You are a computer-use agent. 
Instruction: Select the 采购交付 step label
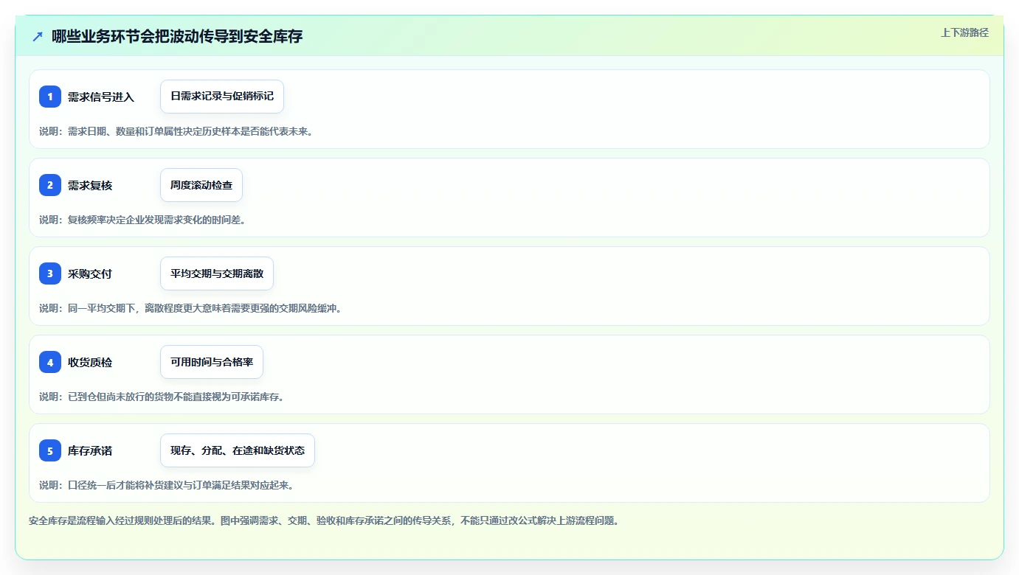pos(90,273)
